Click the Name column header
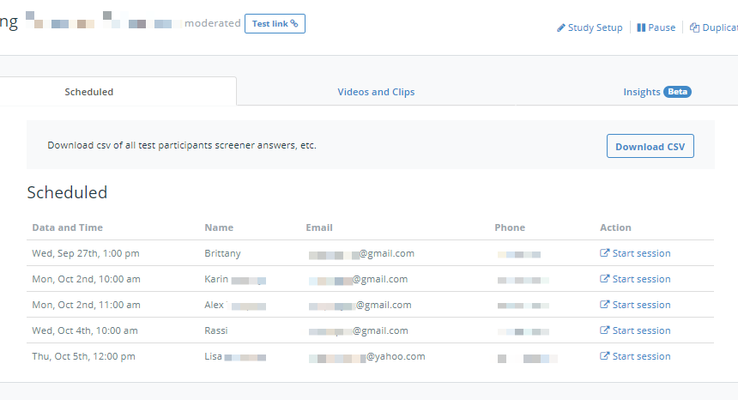Viewport: 738px width, 400px height. pos(219,227)
